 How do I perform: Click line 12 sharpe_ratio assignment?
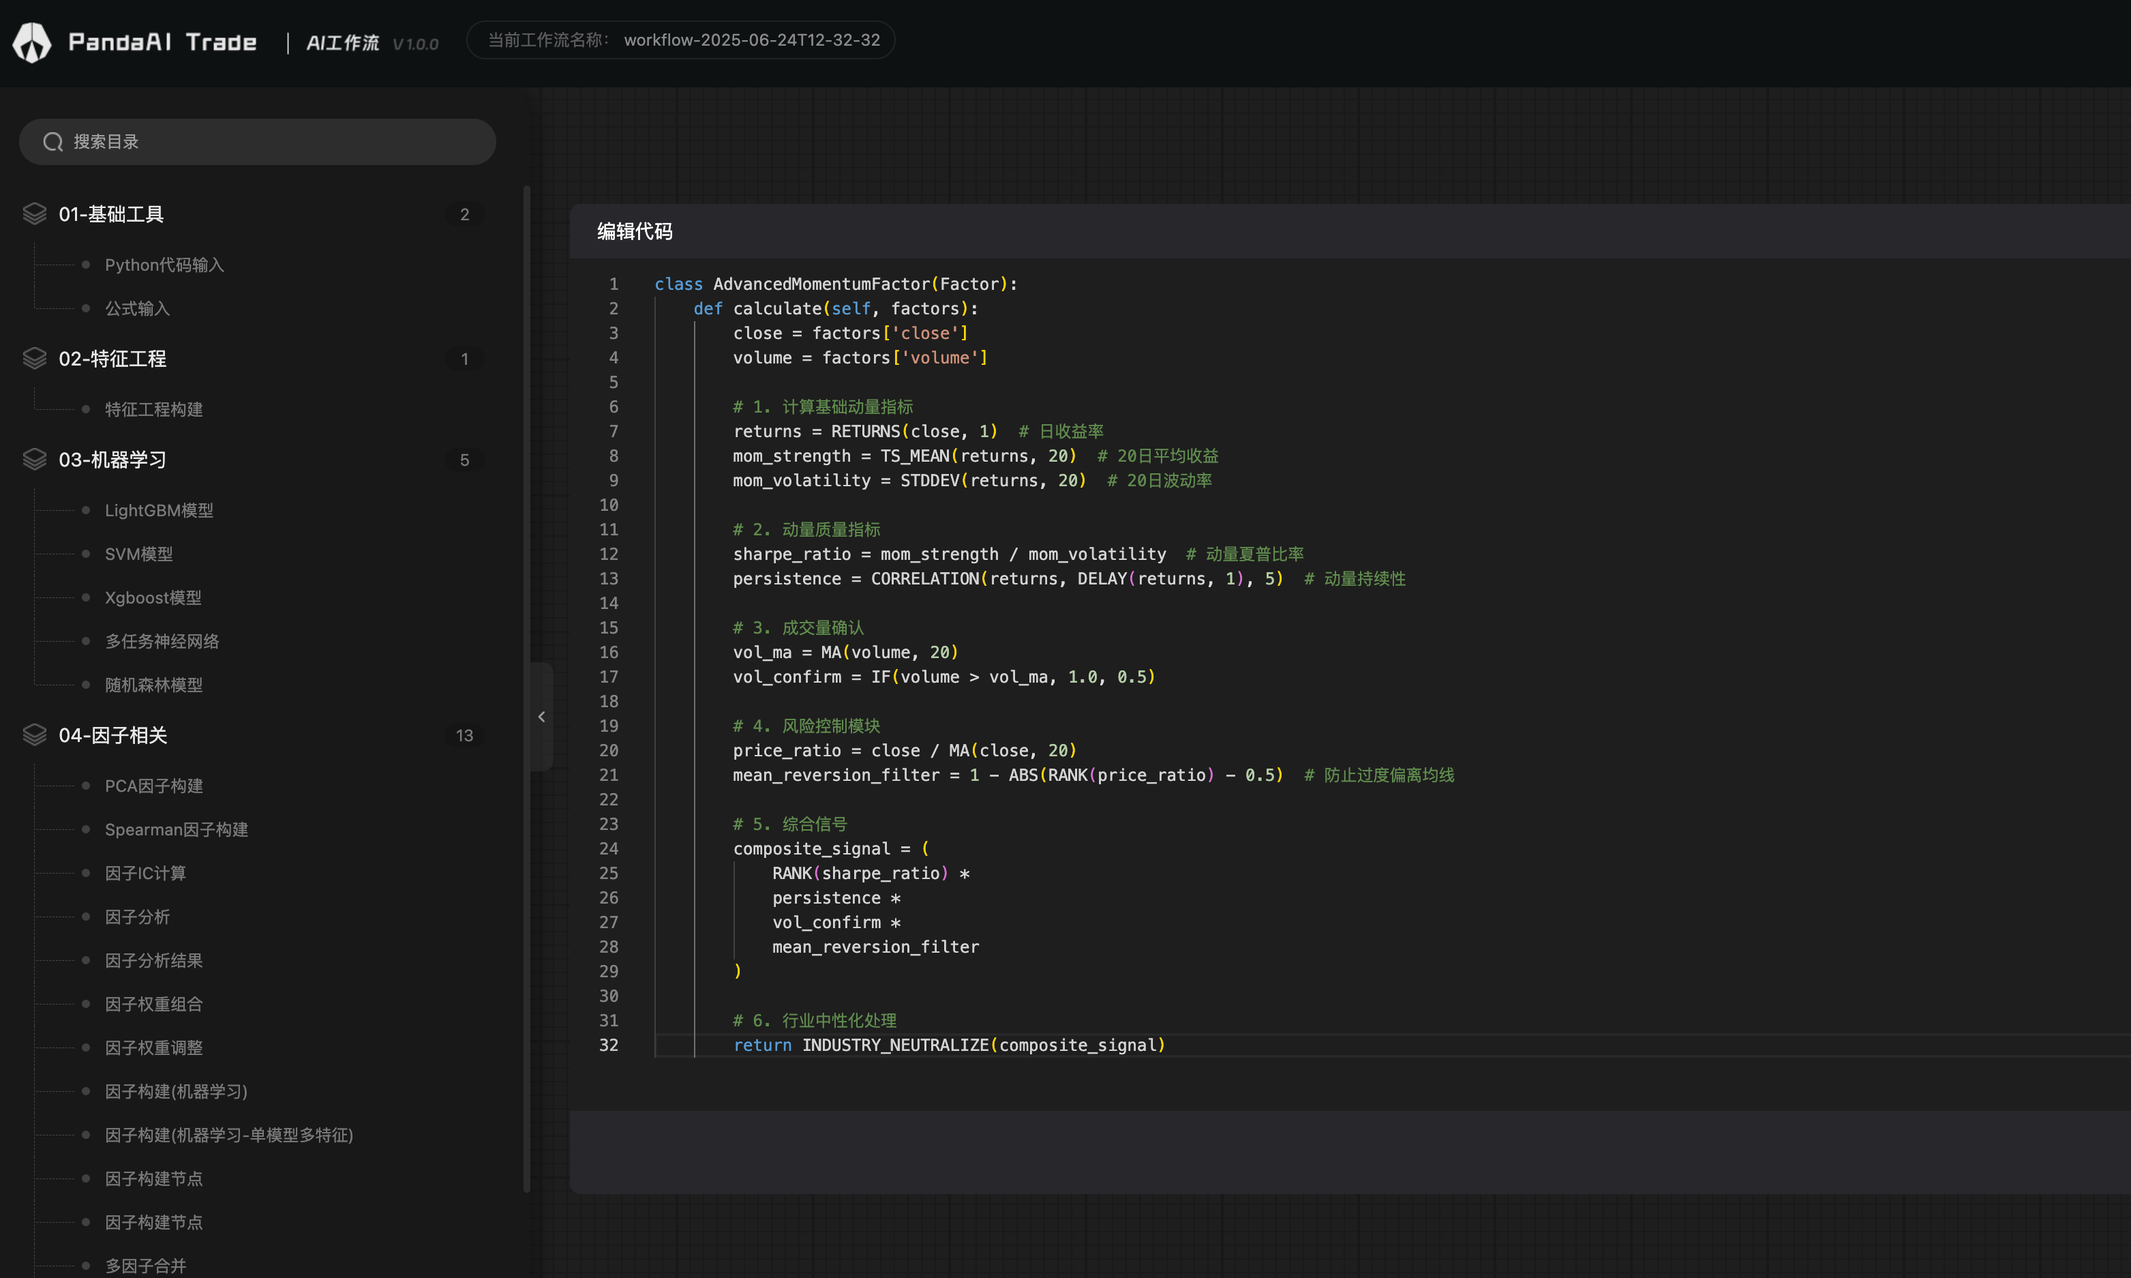pyautogui.click(x=950, y=554)
